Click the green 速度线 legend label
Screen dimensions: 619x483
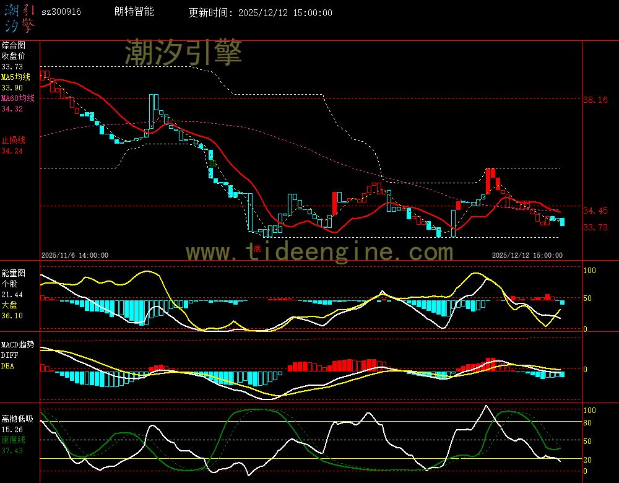[13, 440]
